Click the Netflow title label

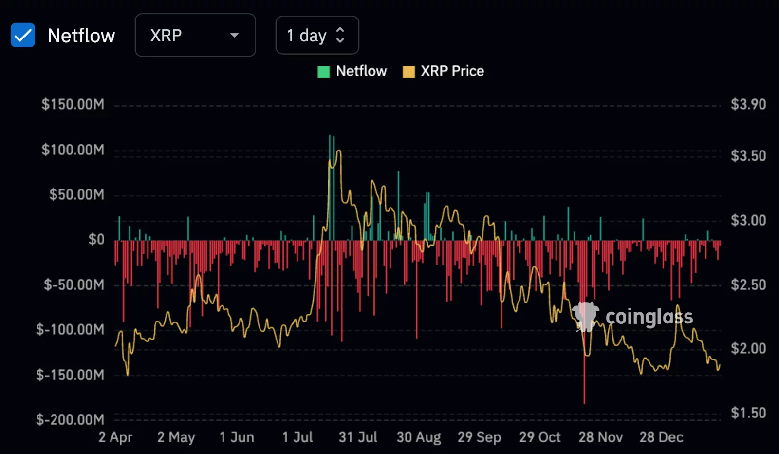click(x=81, y=35)
